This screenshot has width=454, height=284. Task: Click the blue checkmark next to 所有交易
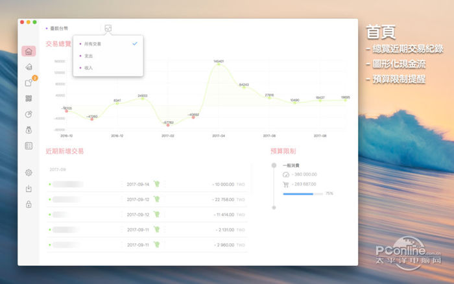click(135, 43)
